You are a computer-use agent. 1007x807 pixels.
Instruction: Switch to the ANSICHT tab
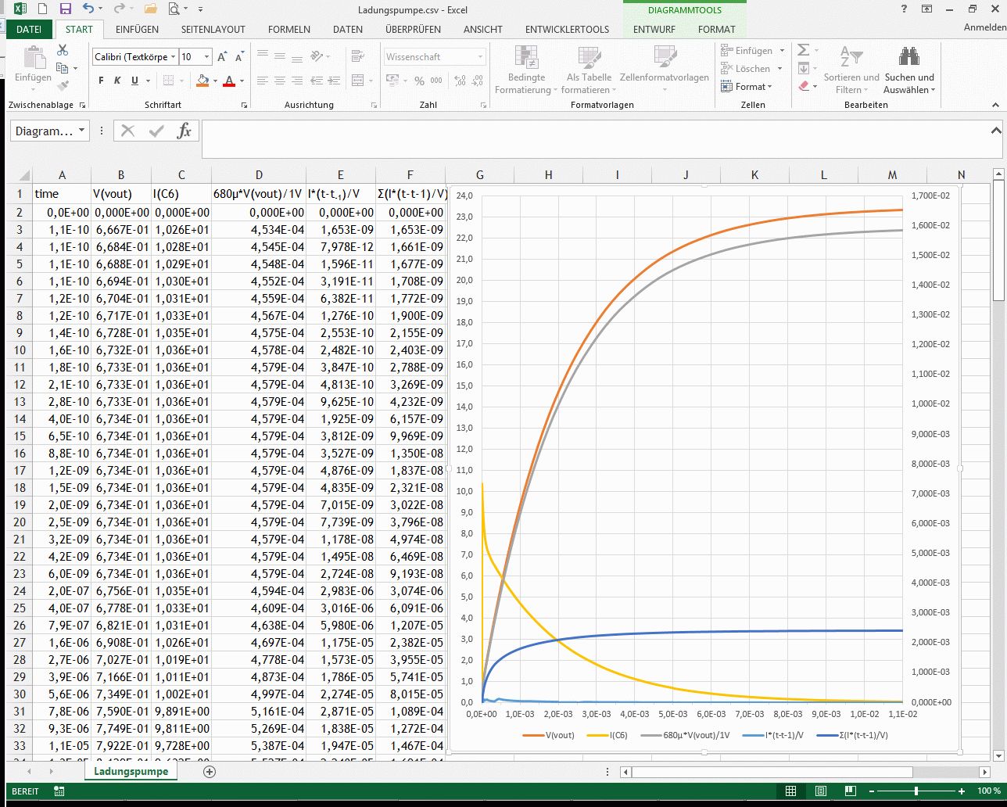tap(483, 30)
